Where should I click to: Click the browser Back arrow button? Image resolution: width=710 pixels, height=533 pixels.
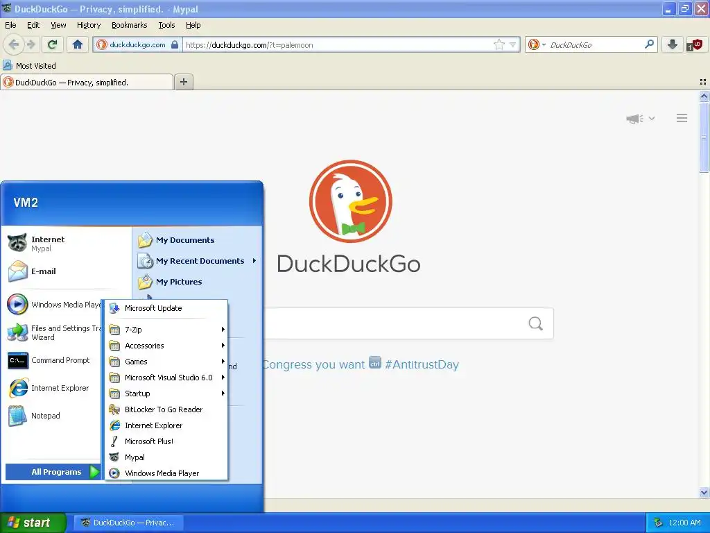pyautogui.click(x=14, y=44)
